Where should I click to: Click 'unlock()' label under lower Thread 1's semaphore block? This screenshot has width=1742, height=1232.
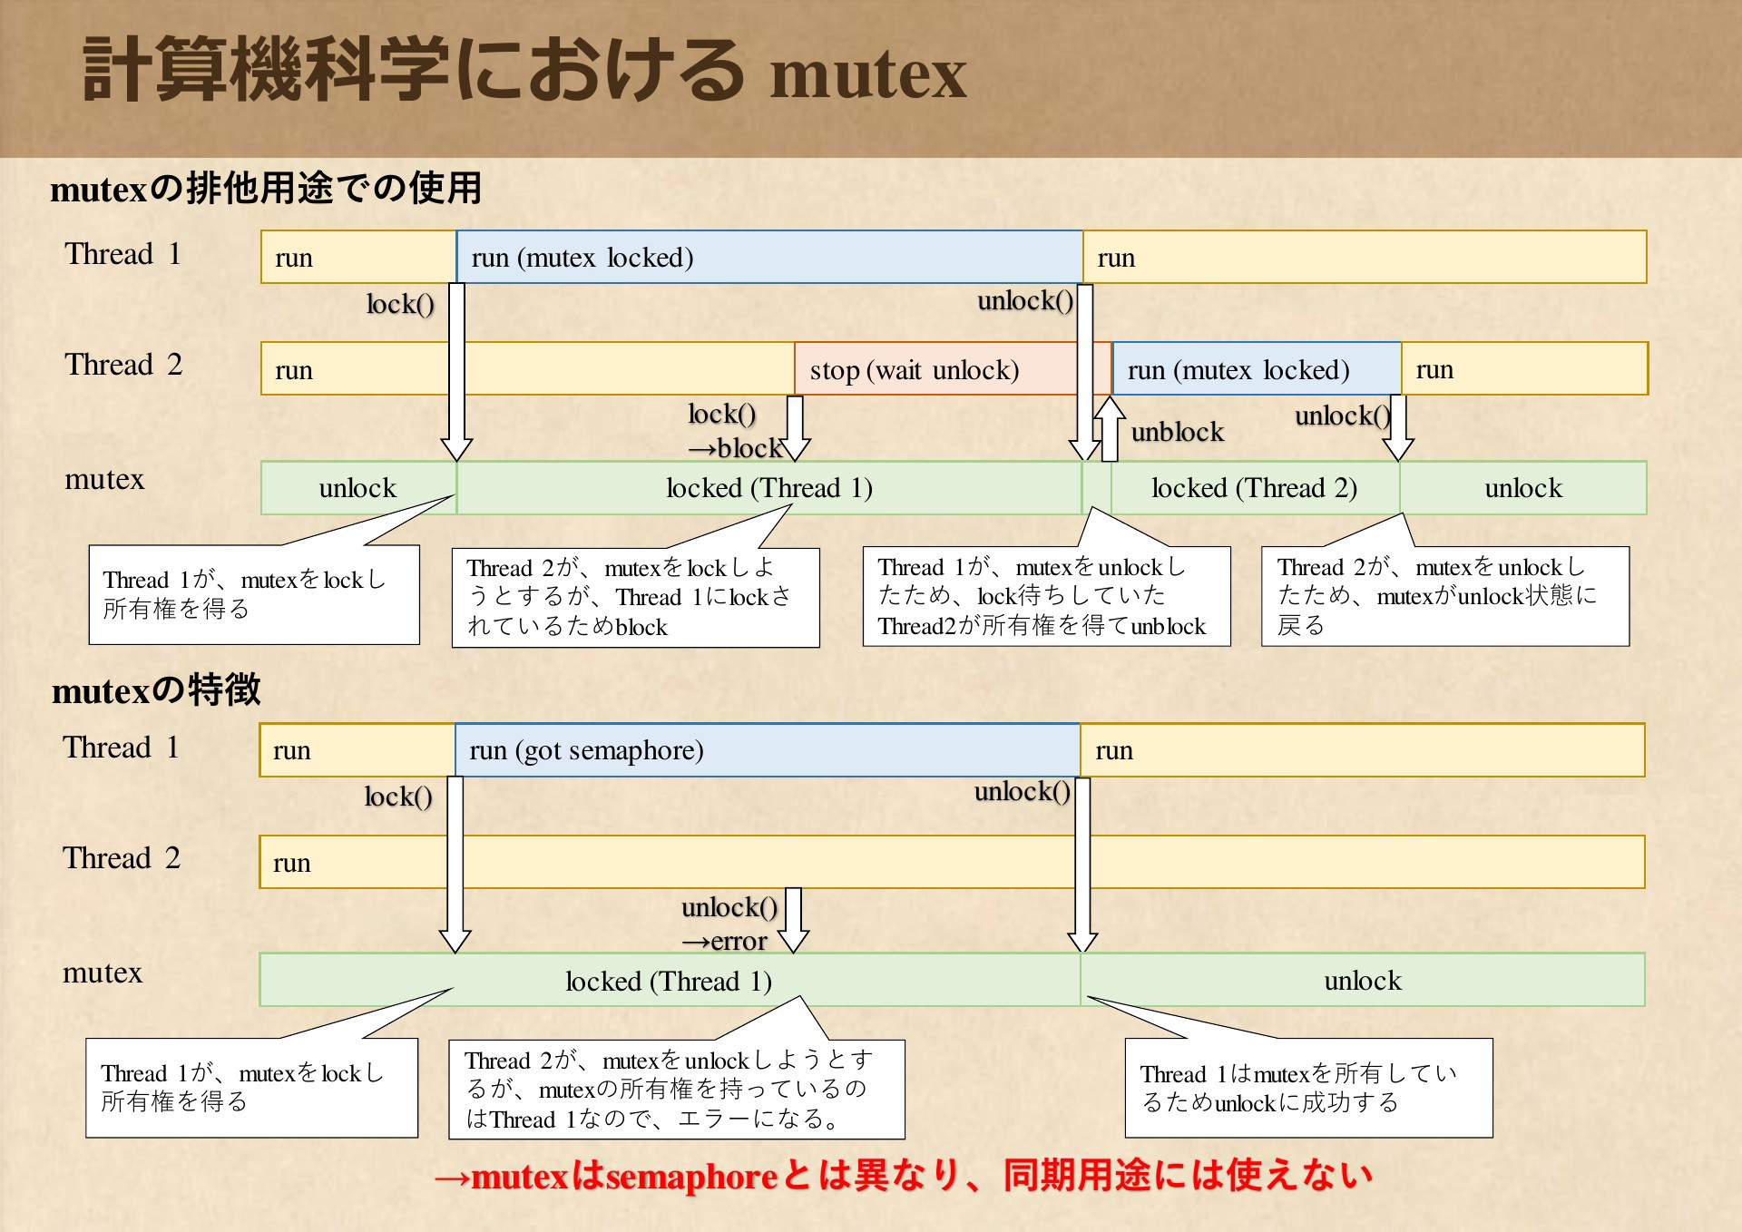click(x=1023, y=791)
